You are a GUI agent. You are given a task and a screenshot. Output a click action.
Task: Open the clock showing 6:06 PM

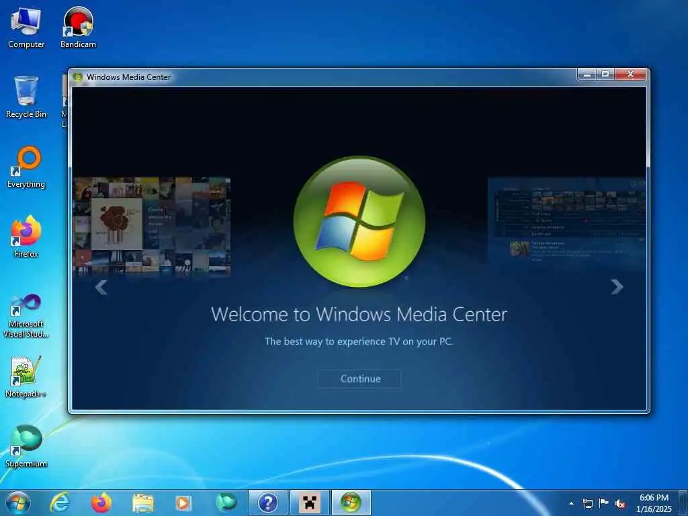pos(654,503)
